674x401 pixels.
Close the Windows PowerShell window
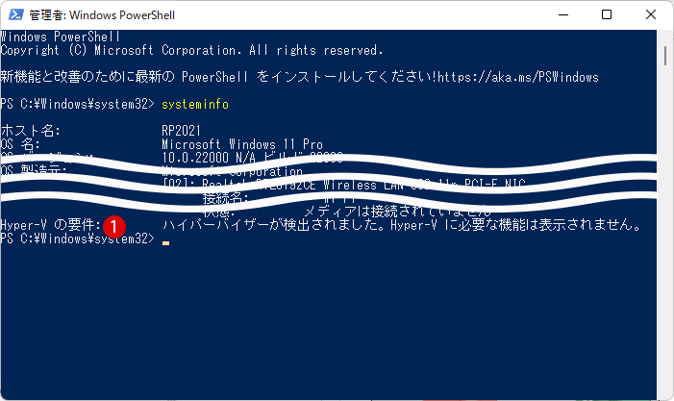[651, 14]
